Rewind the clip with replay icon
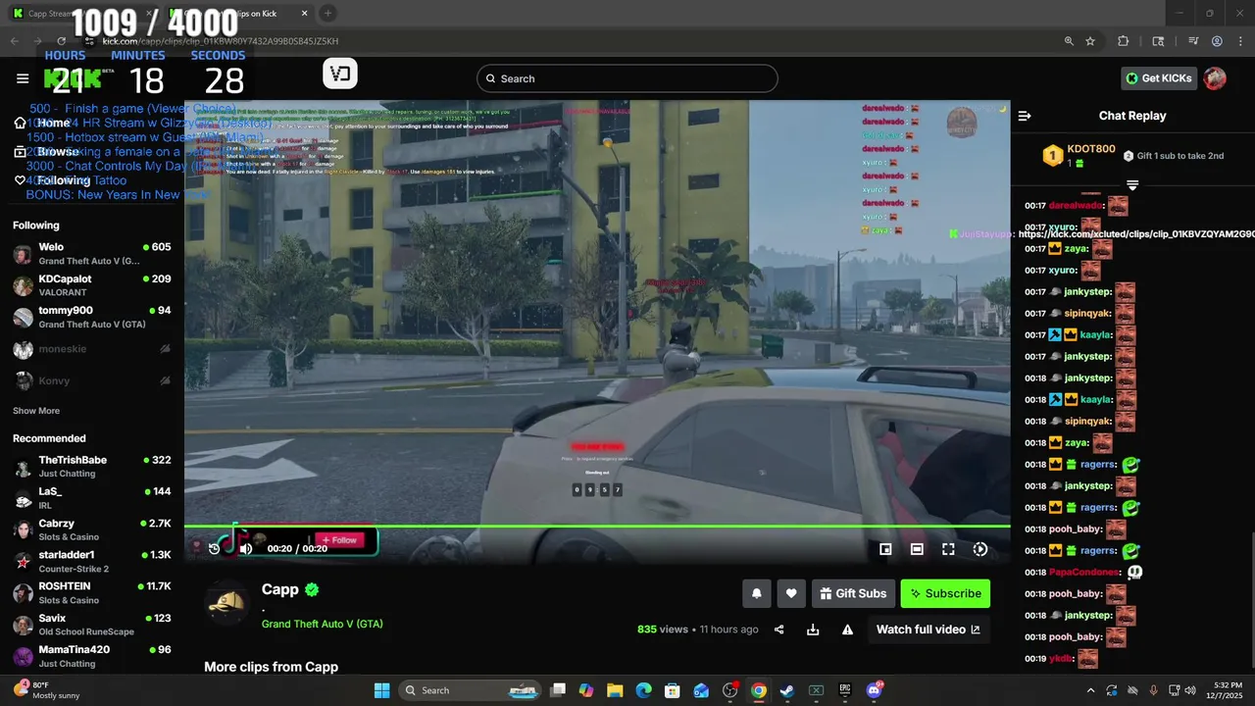The image size is (1255, 706). (x=214, y=548)
